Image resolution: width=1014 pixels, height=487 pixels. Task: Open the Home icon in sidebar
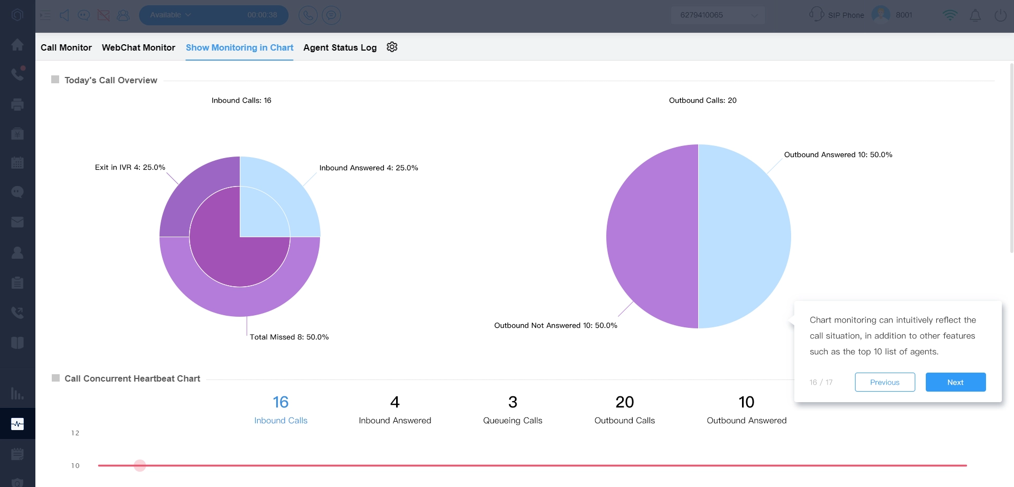17,45
